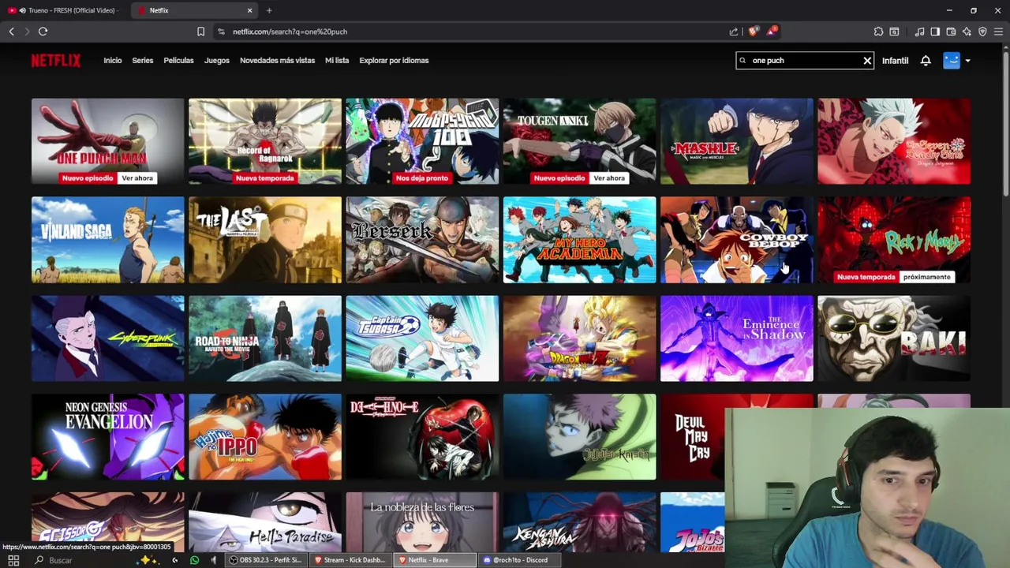Go back in browser history
1010x568 pixels.
point(11,32)
